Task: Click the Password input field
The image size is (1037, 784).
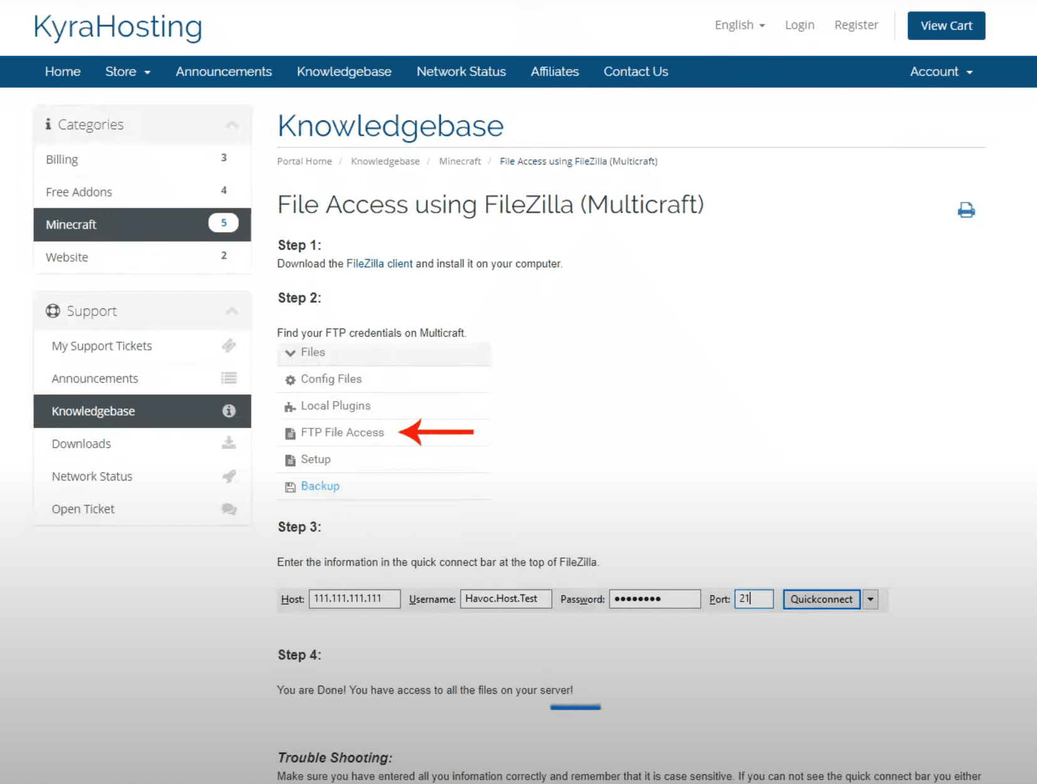Action: click(x=654, y=599)
